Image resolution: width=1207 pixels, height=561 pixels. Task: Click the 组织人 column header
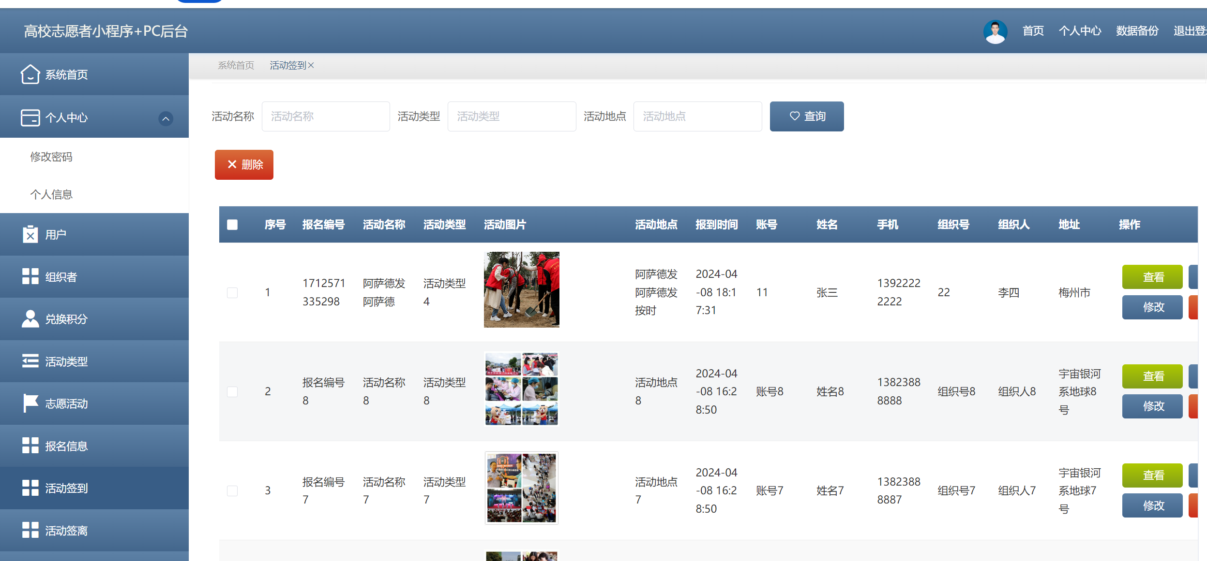tap(1014, 225)
